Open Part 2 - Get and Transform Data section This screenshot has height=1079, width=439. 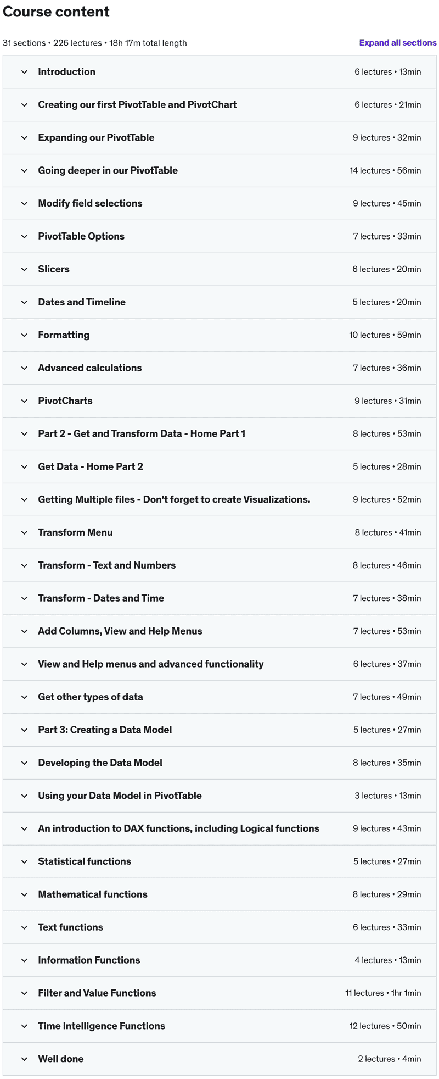[219, 434]
